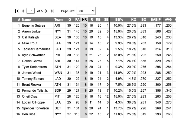176x118 pixels.
Task: Open Aaron Judge's player page
Action: [x=31, y=31]
